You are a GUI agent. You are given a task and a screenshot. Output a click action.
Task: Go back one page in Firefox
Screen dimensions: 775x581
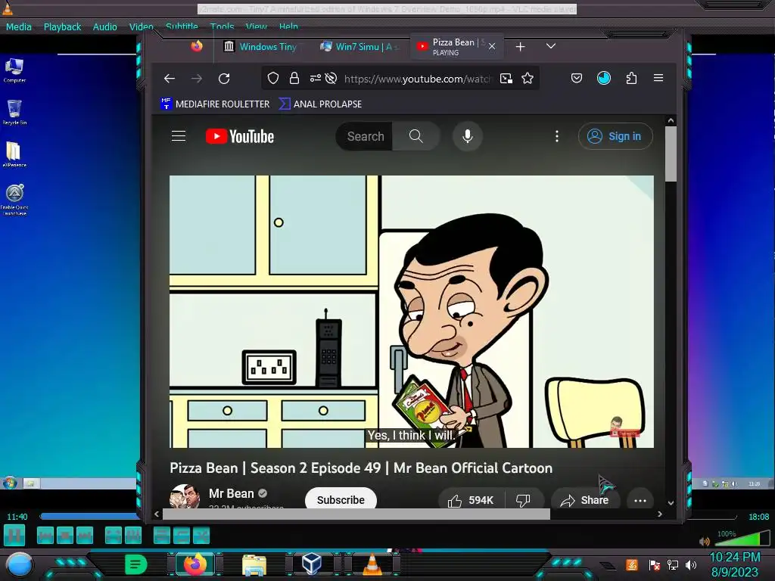pos(170,78)
